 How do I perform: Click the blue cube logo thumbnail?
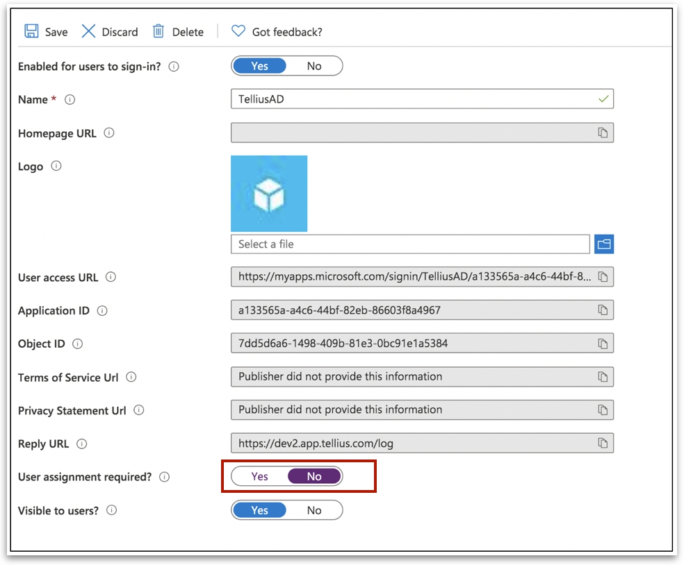click(269, 194)
